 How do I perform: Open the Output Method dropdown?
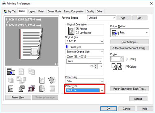(130, 33)
